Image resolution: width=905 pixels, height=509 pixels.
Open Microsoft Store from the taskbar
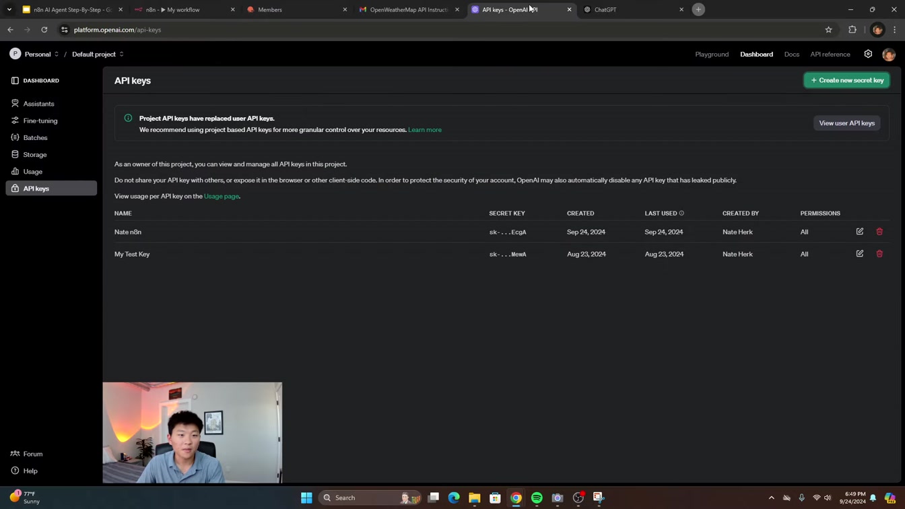tap(495, 498)
